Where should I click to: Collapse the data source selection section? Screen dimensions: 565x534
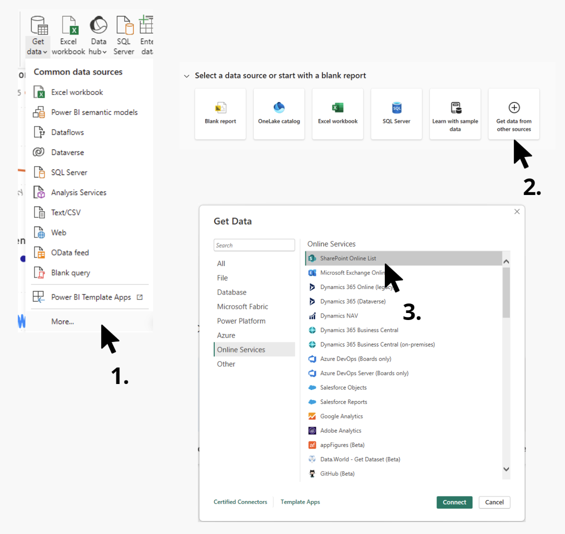tap(187, 75)
